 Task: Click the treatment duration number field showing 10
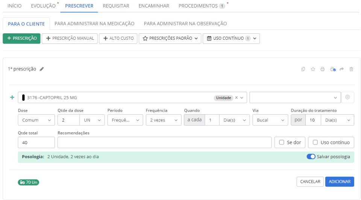coord(313,120)
